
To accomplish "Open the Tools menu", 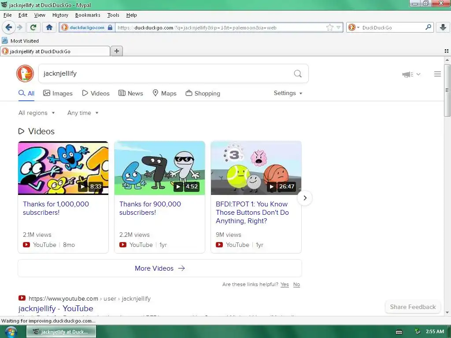I will click(113, 15).
